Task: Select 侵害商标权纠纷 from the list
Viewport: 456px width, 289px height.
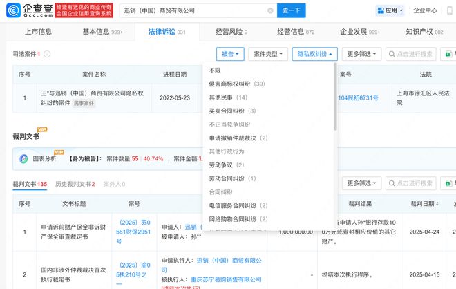Action: [x=237, y=84]
